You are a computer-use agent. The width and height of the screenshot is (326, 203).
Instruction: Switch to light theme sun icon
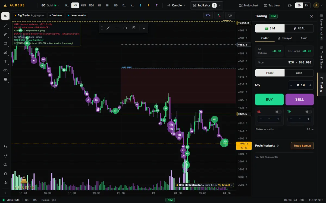[290, 5]
